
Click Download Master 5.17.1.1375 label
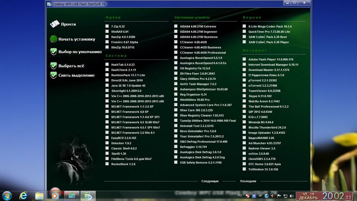click(269, 70)
